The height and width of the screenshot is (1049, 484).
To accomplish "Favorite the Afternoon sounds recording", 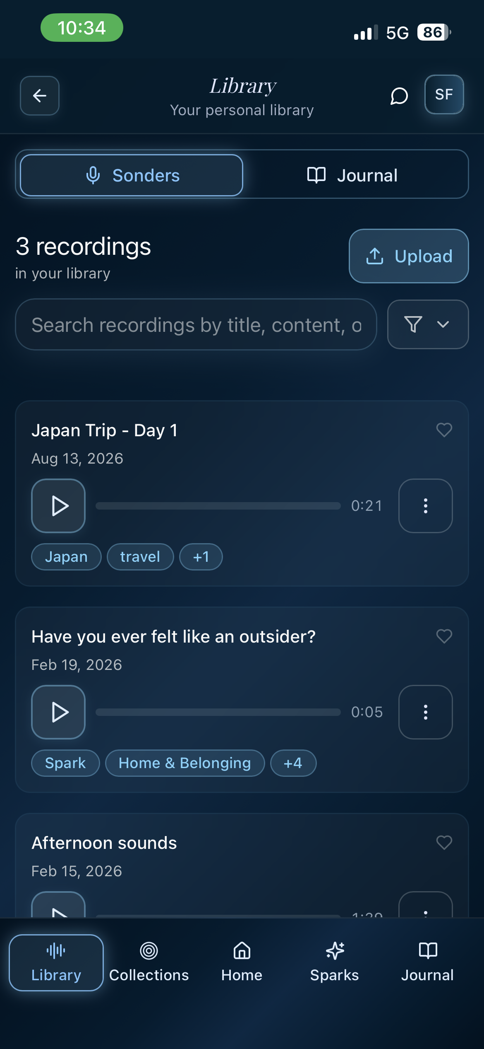I will pyautogui.click(x=444, y=843).
